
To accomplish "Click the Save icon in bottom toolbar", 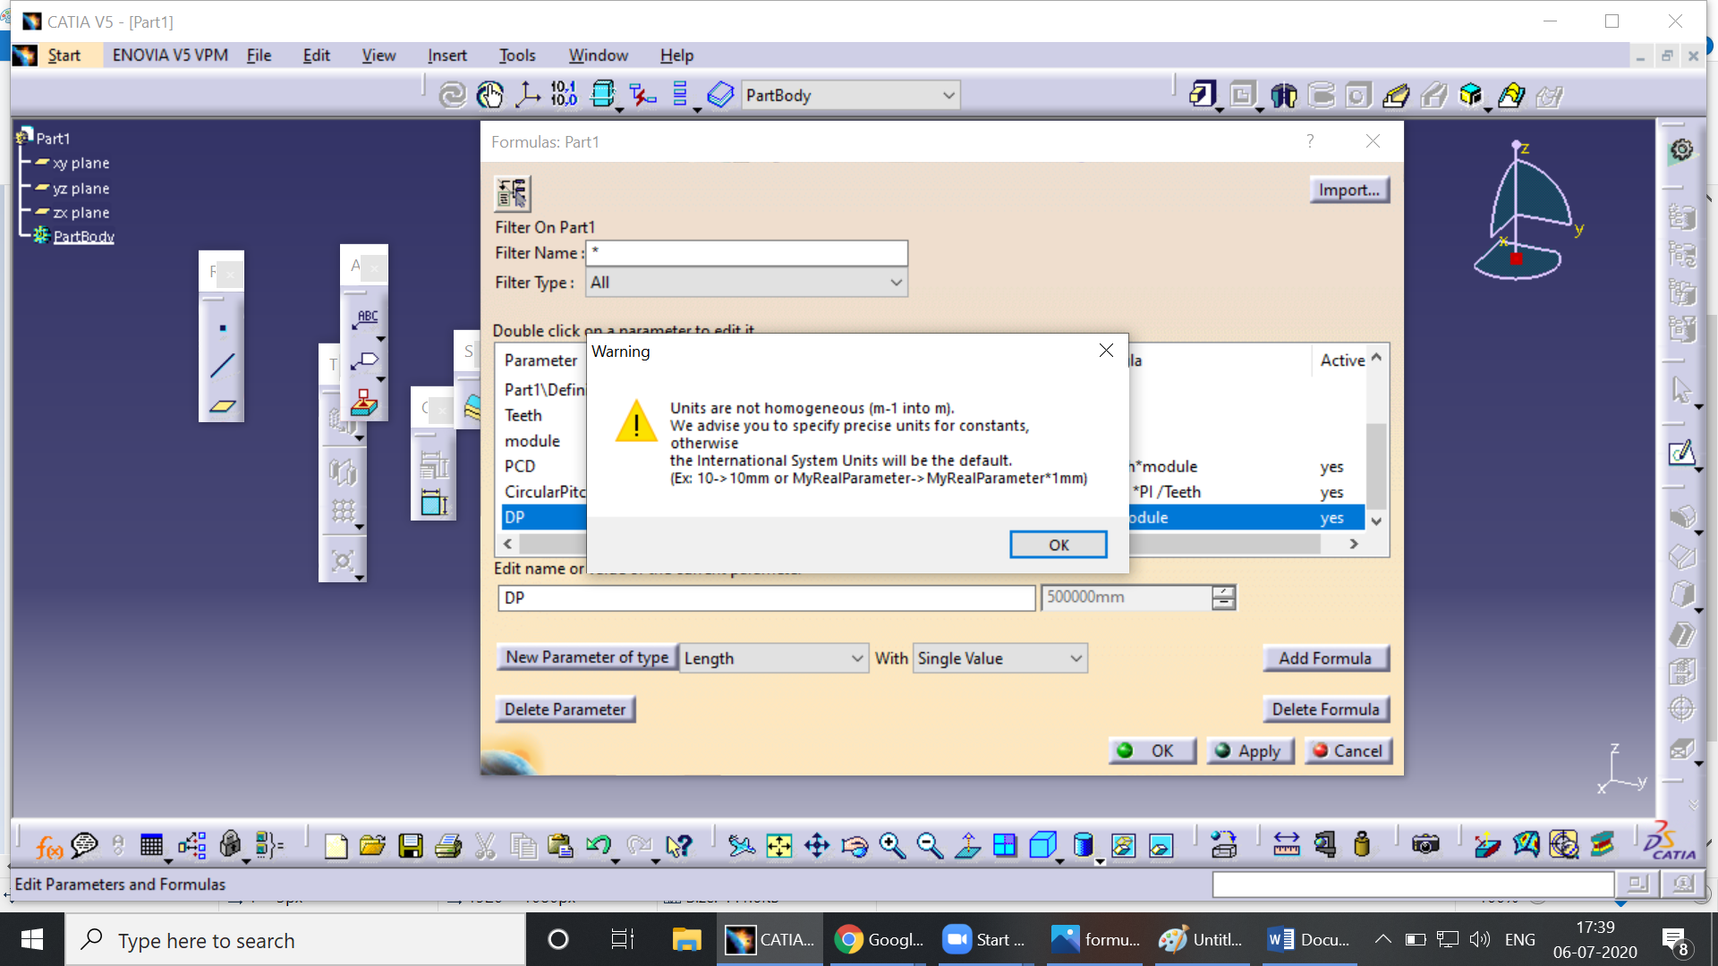I will (x=411, y=845).
